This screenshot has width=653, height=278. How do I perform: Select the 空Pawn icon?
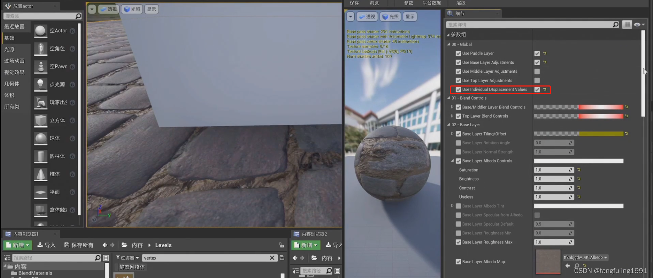coord(40,67)
